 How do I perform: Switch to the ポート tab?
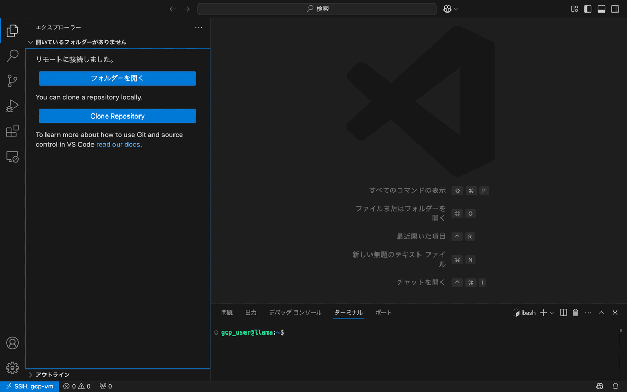384,312
